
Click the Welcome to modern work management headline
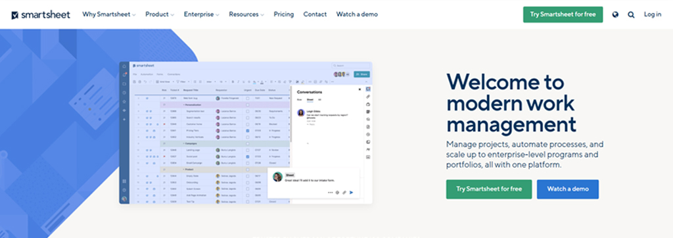coord(511,103)
